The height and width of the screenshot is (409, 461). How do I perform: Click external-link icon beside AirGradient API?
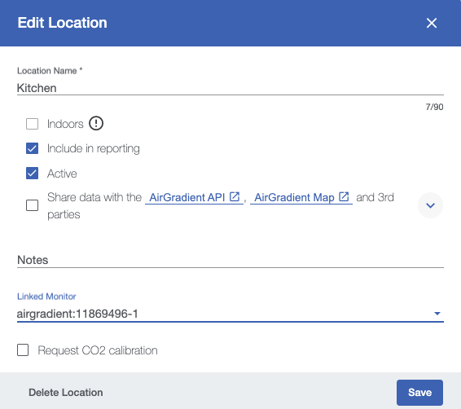(235, 196)
